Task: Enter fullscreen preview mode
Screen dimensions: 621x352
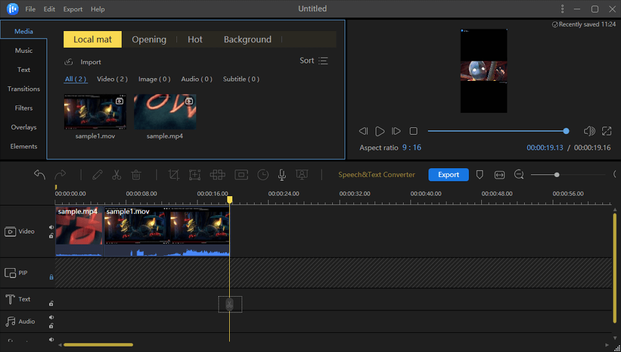Action: click(607, 131)
